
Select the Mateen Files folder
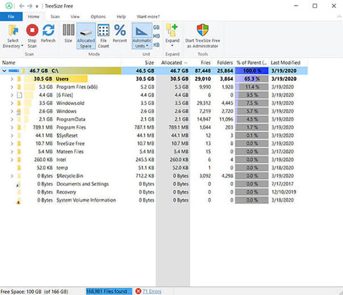[x=70, y=152]
